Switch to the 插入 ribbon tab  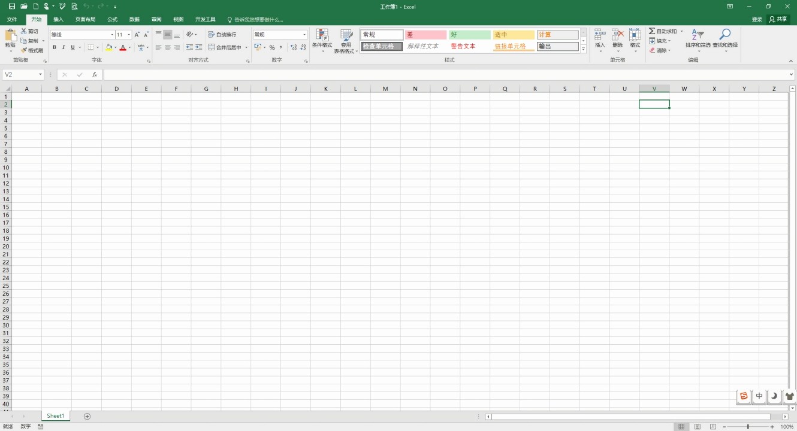click(58, 19)
